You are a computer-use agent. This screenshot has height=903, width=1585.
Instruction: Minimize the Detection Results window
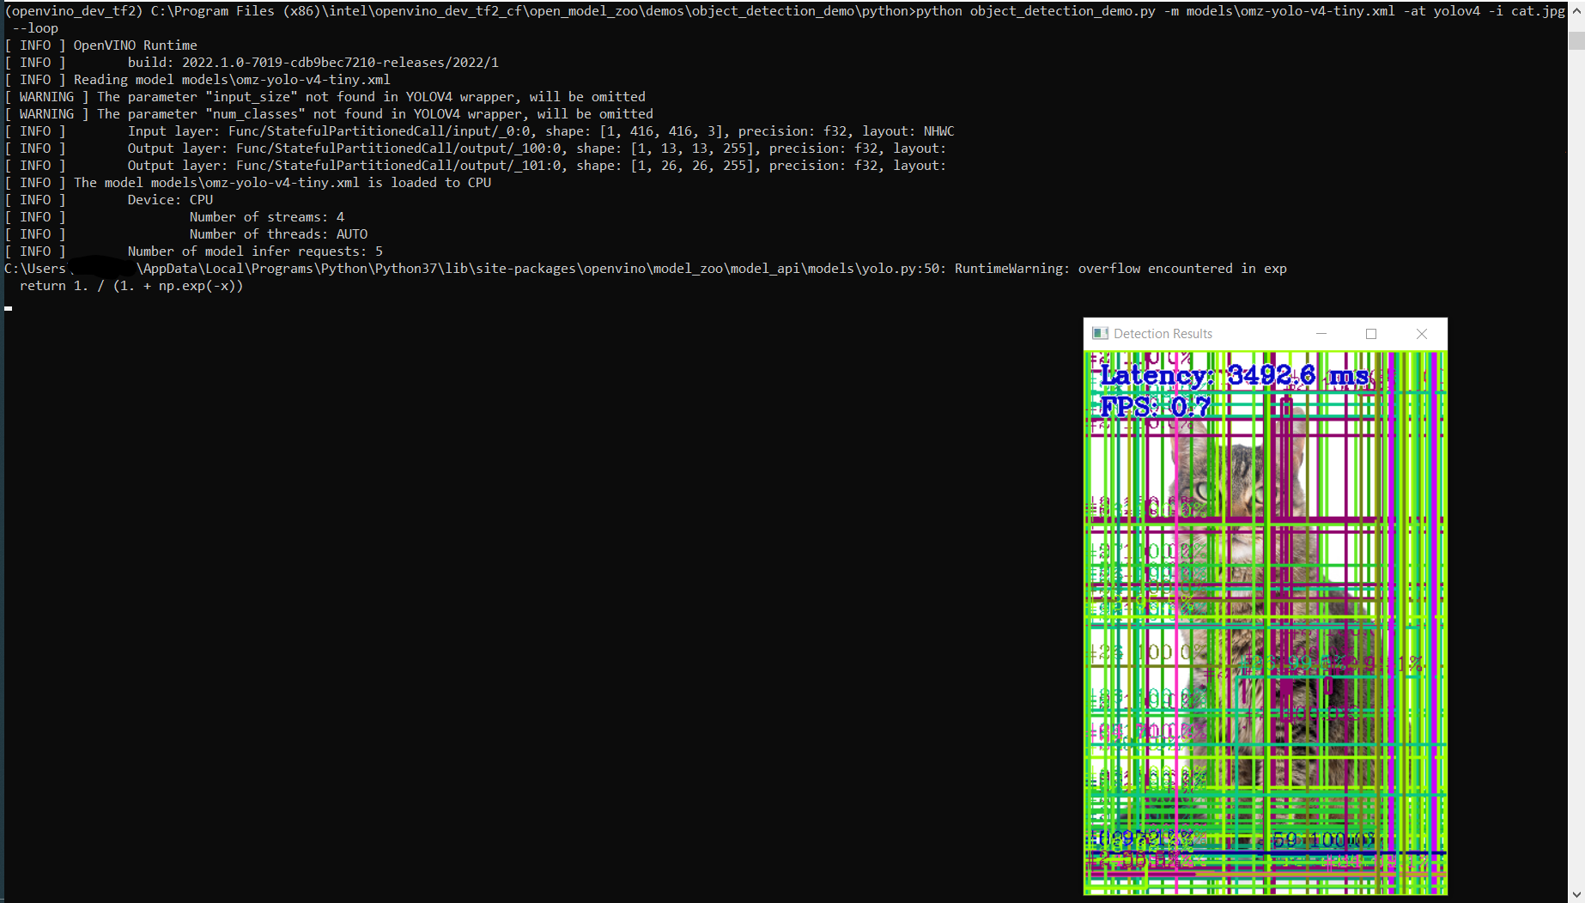click(x=1321, y=333)
